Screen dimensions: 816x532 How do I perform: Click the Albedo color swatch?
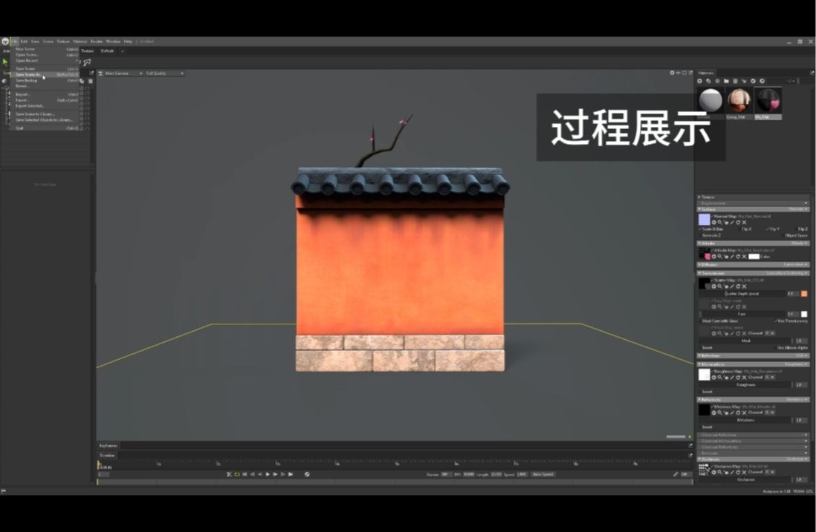(755, 257)
